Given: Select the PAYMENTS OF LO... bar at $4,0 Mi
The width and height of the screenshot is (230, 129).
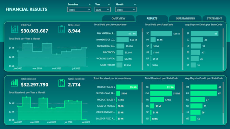Looking at the screenshot, I should point(122,40).
